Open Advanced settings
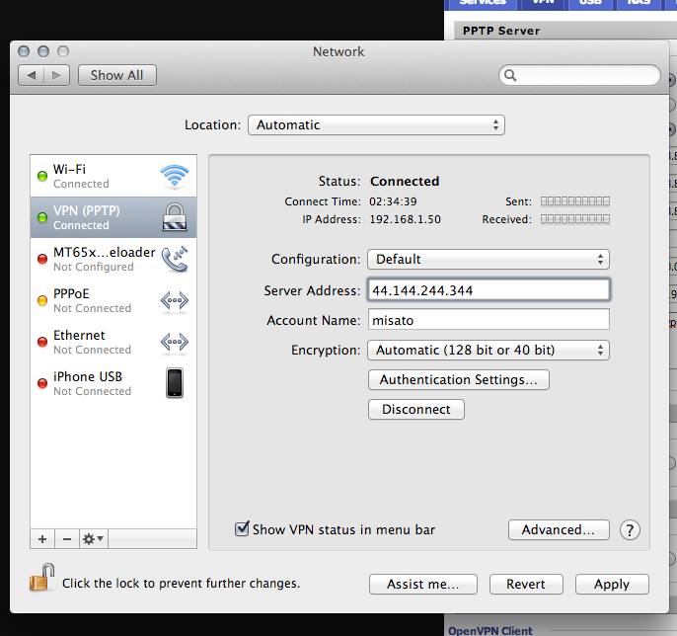This screenshot has width=677, height=636. coord(559,529)
